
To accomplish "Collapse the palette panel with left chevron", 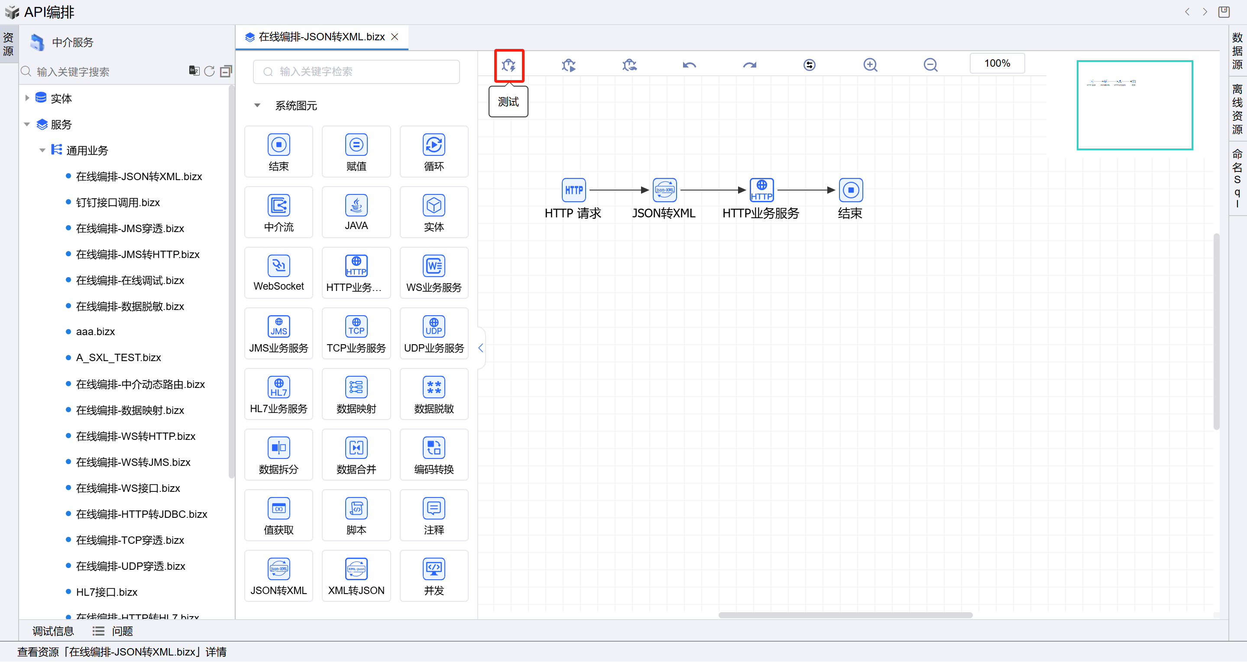I will 480,348.
